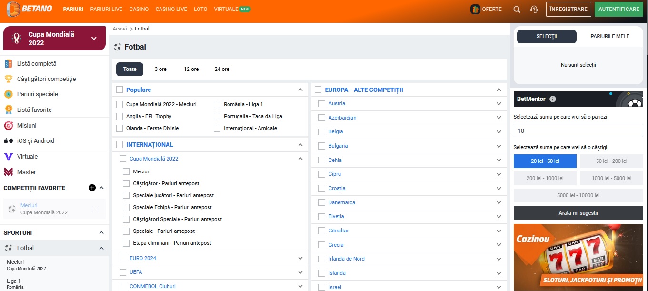
Task: Expand the Cupa Mondială 2022 banner dropdown
Action: point(94,39)
